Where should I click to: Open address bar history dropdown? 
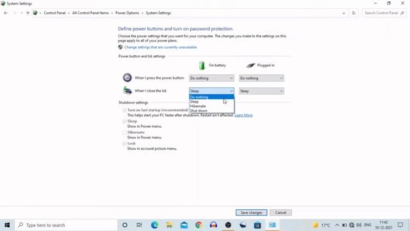343,13
